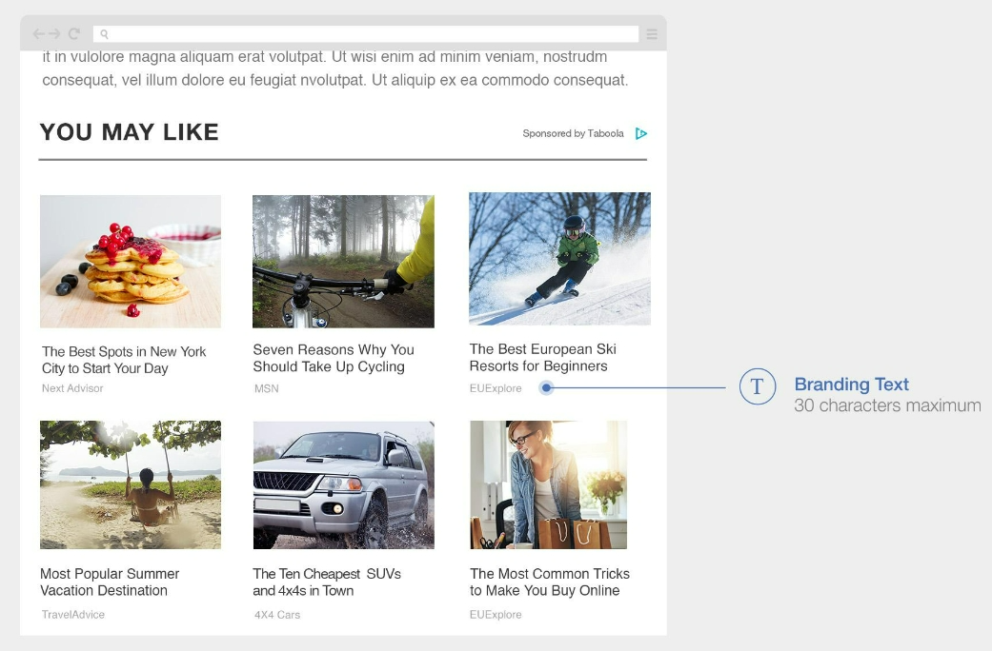Image resolution: width=992 pixels, height=651 pixels.
Task: Open the pancakes thumbnail image
Action: [x=131, y=262]
